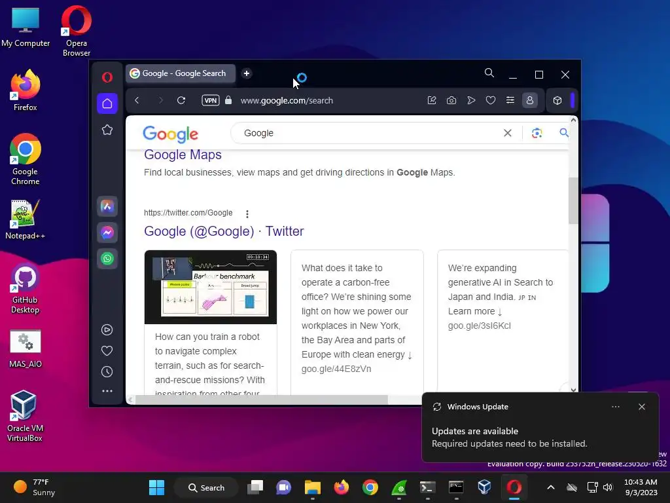This screenshot has width=670, height=503.
Task: Select the Oracle VM VirtualBox desktop shortcut
Action: click(x=26, y=416)
